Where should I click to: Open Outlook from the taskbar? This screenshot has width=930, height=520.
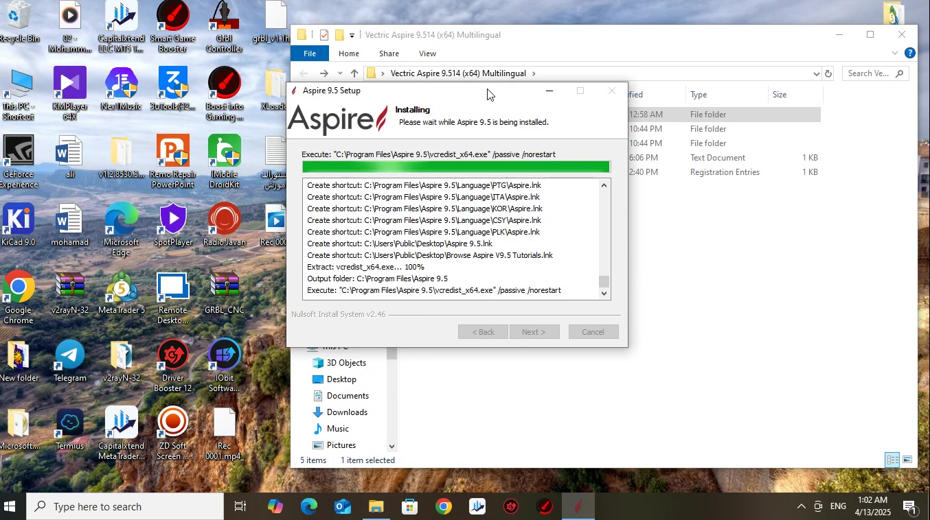pyautogui.click(x=342, y=507)
